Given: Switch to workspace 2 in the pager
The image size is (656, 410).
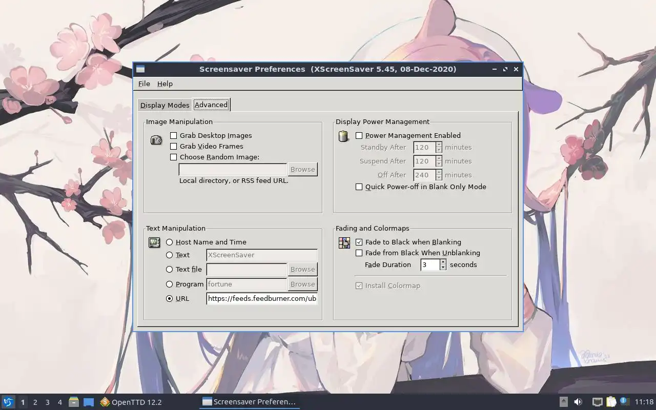Looking at the screenshot, I should tap(35, 402).
